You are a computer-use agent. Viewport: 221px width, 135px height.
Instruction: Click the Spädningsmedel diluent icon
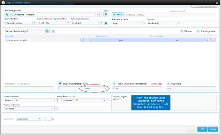pyautogui.click(x=198, y=31)
